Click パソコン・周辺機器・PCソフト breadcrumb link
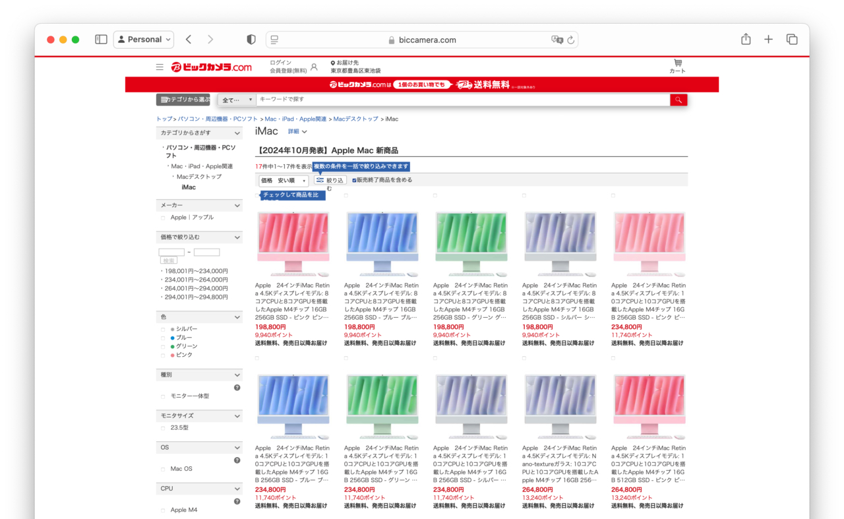 coord(218,119)
